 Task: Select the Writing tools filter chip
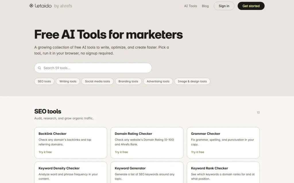coord(68,81)
